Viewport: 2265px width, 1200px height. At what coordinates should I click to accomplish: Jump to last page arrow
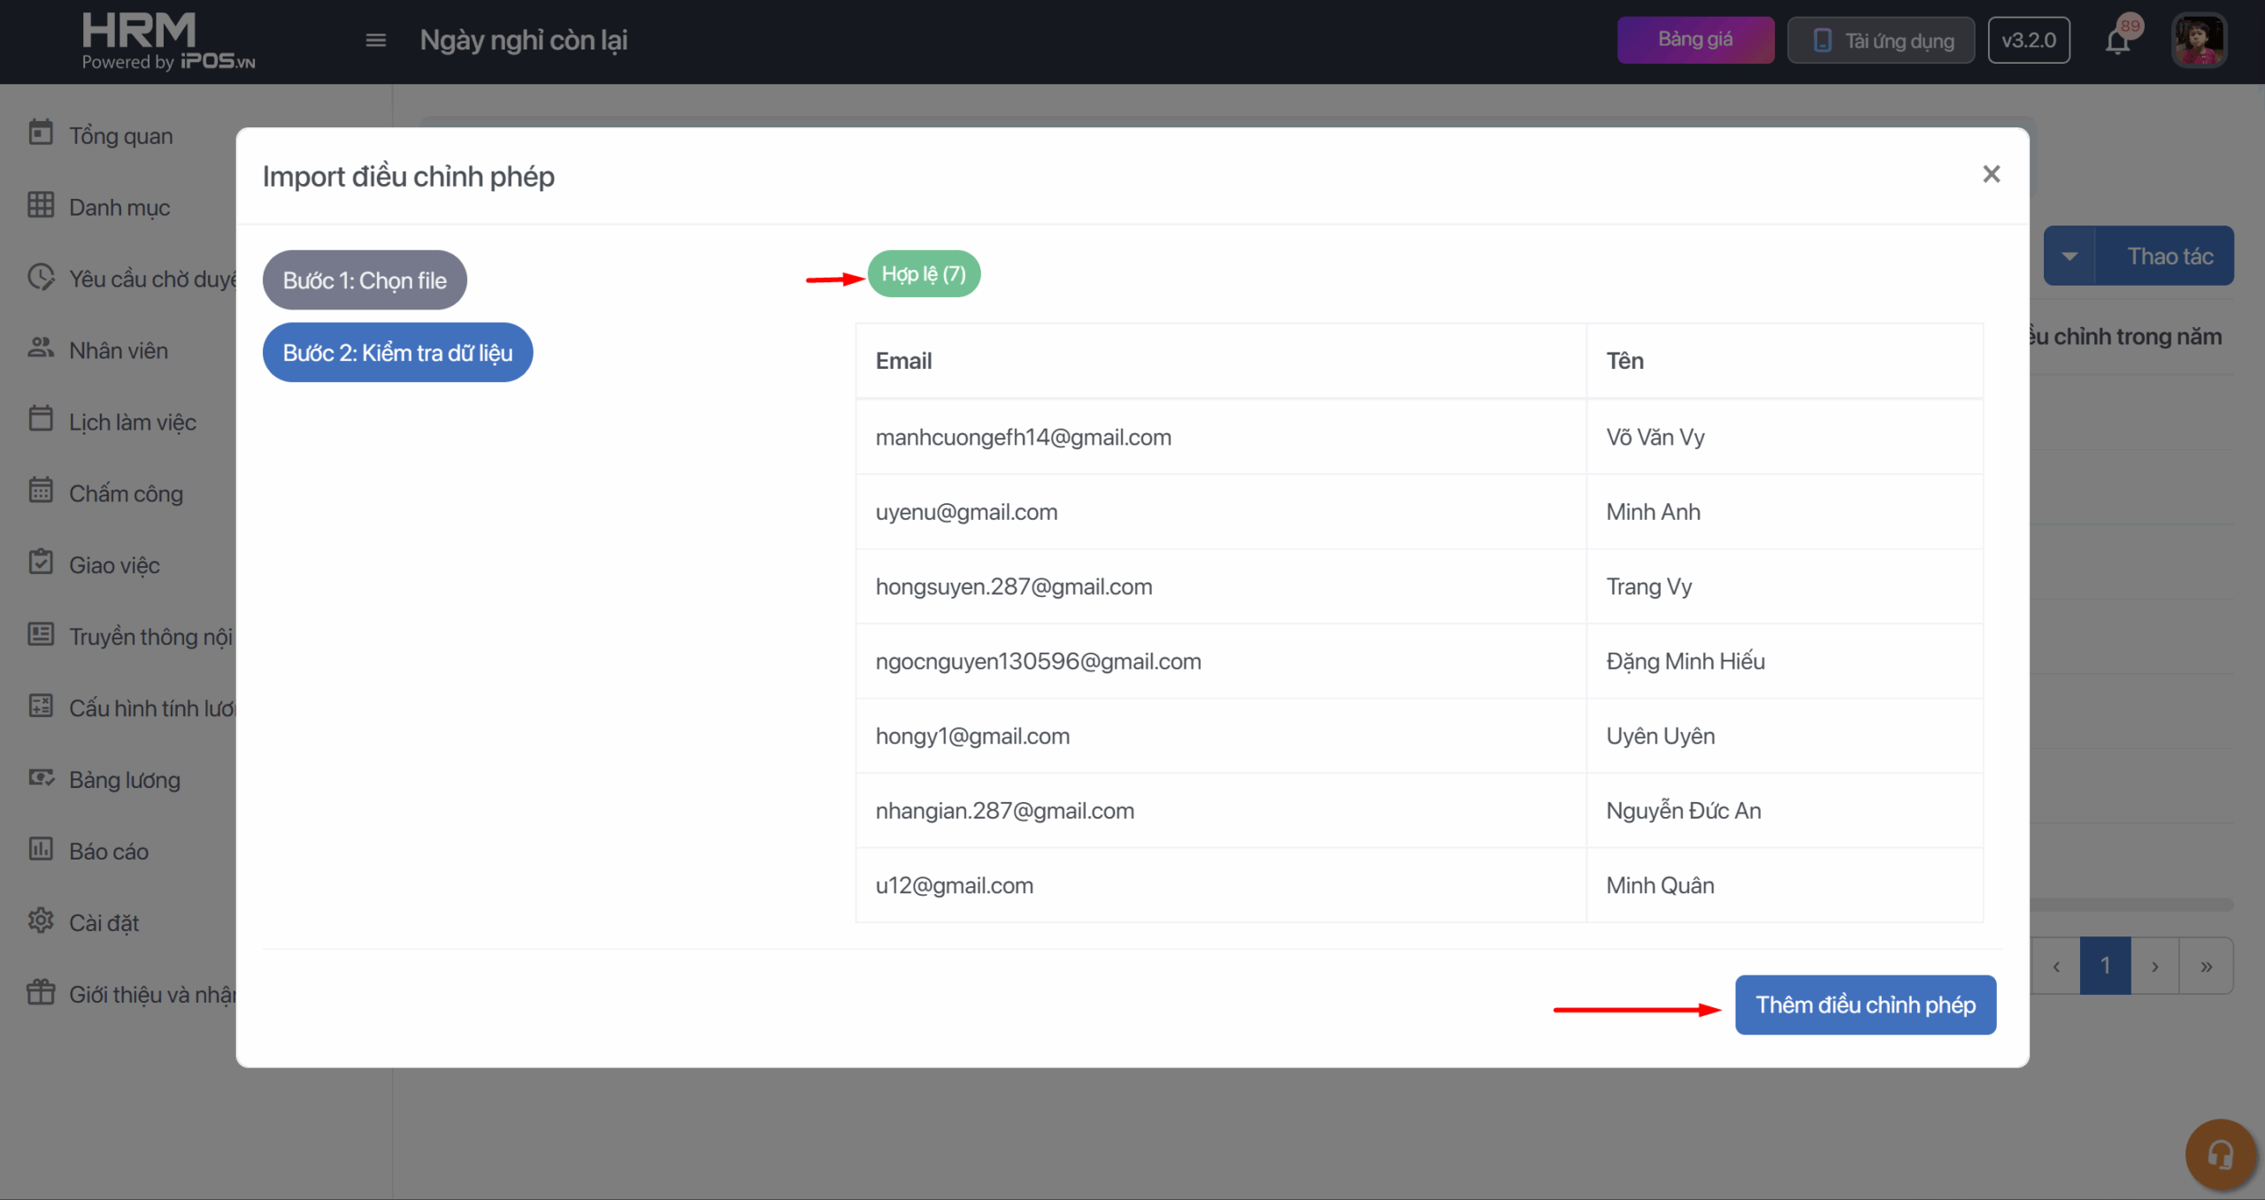click(x=2207, y=966)
